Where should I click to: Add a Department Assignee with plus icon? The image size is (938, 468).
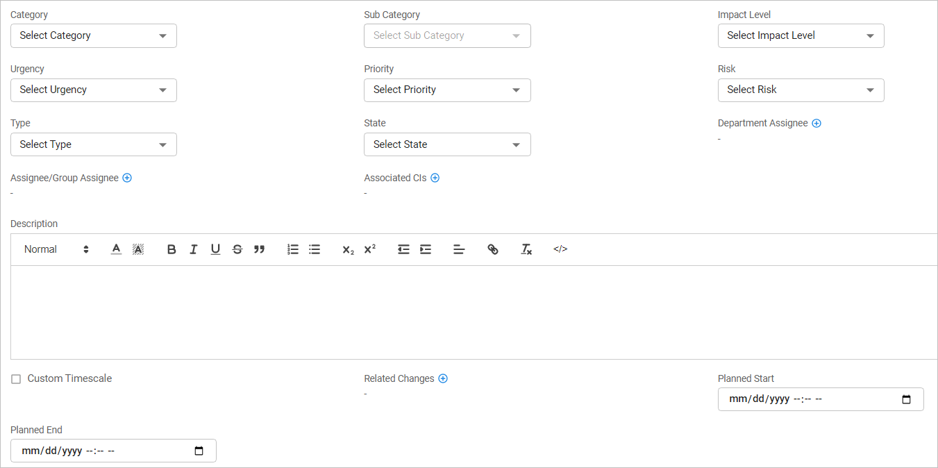pyautogui.click(x=816, y=124)
